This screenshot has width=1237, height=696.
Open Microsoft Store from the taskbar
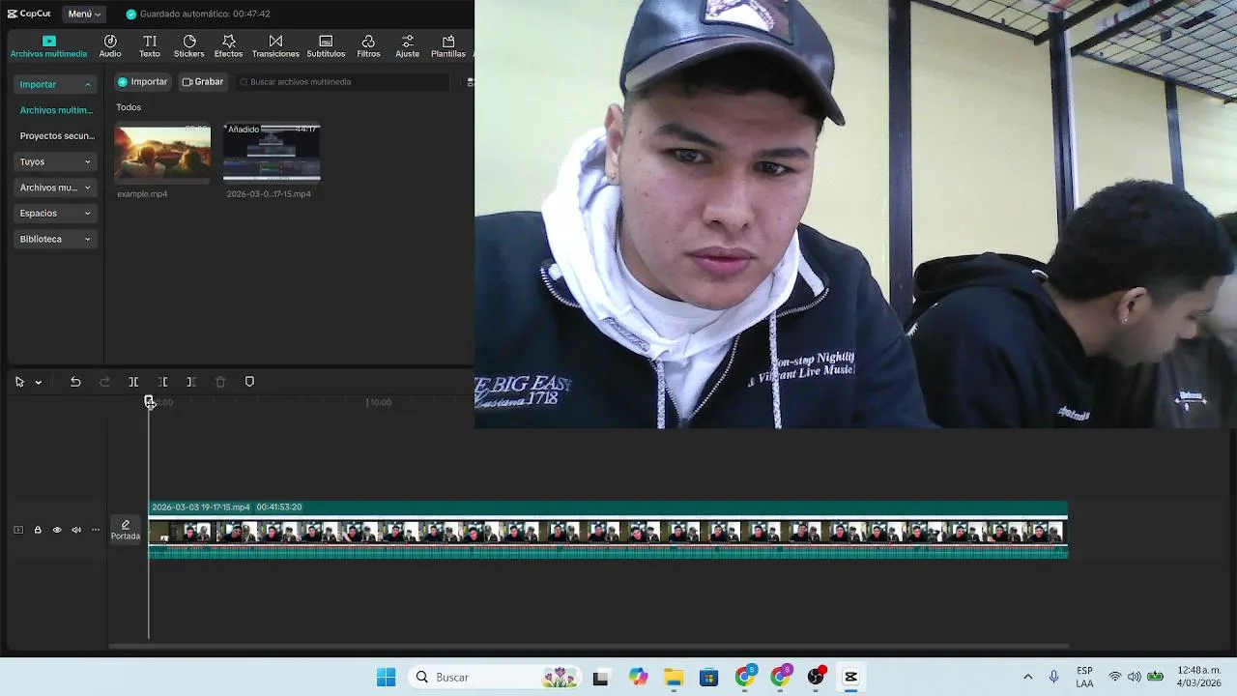click(x=709, y=678)
